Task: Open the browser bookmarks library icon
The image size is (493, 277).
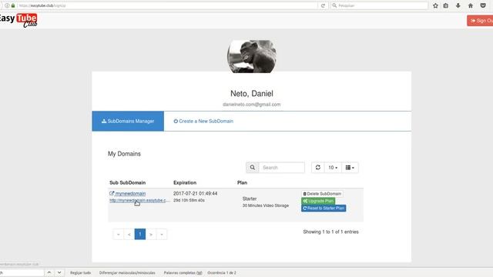Action: pos(446,5)
